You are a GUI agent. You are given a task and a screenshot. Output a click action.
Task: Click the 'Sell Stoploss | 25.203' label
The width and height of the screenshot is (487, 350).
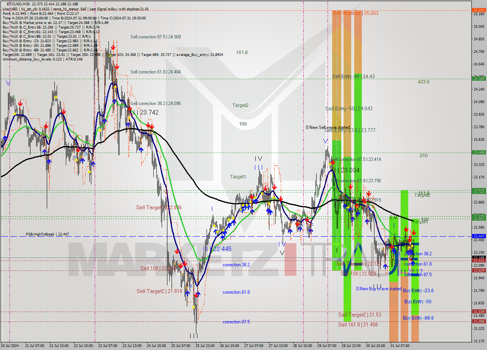tap(355, 13)
